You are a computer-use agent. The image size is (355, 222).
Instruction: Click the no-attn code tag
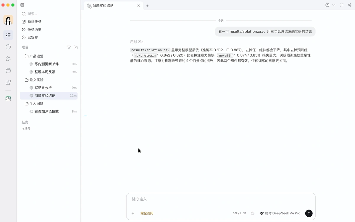(226, 55)
